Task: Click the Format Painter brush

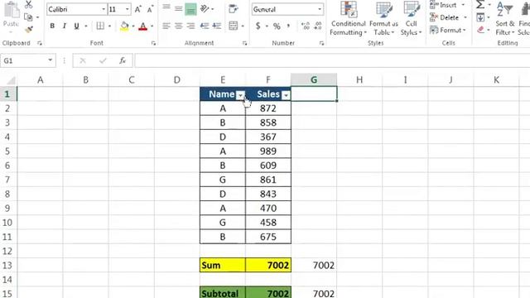Action: tap(29, 30)
